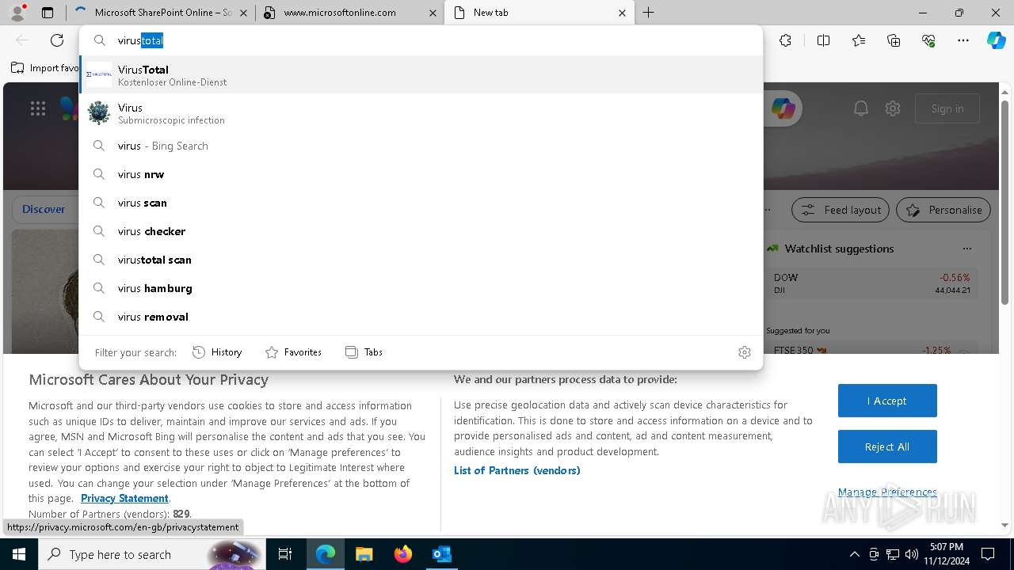This screenshot has height=570, width=1014.
Task: Choose the virus checker suggestion
Action: pos(421,231)
